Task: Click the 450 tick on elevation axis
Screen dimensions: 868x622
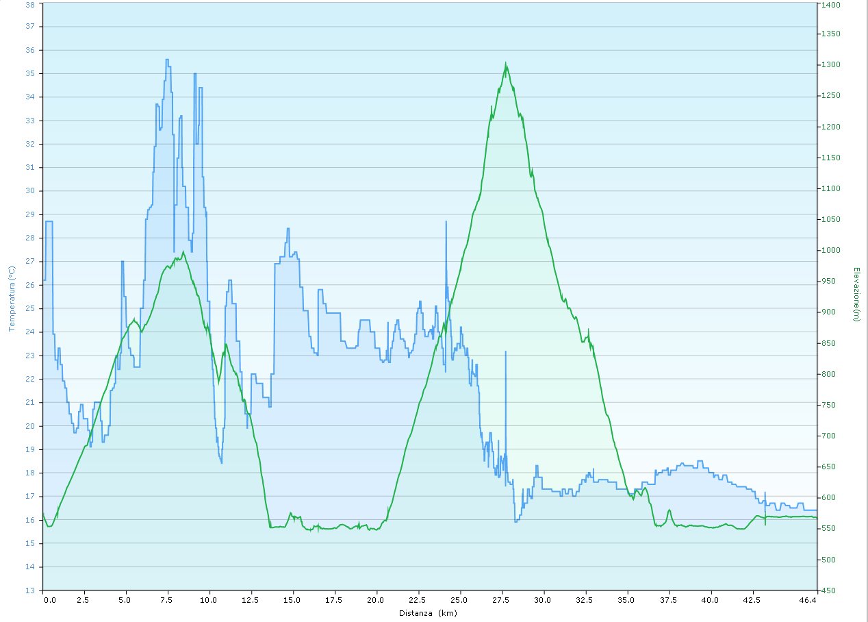Action: coord(828,590)
